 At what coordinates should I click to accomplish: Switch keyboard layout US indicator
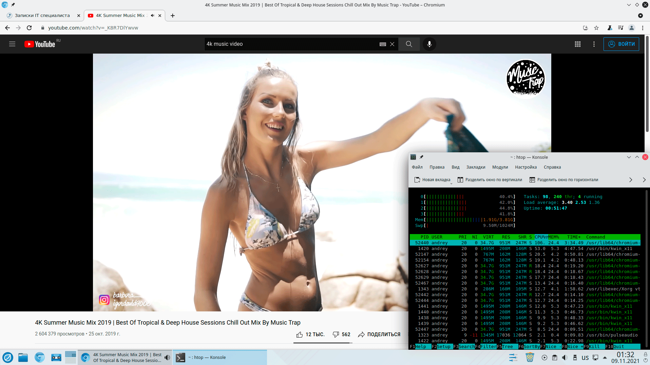(585, 358)
